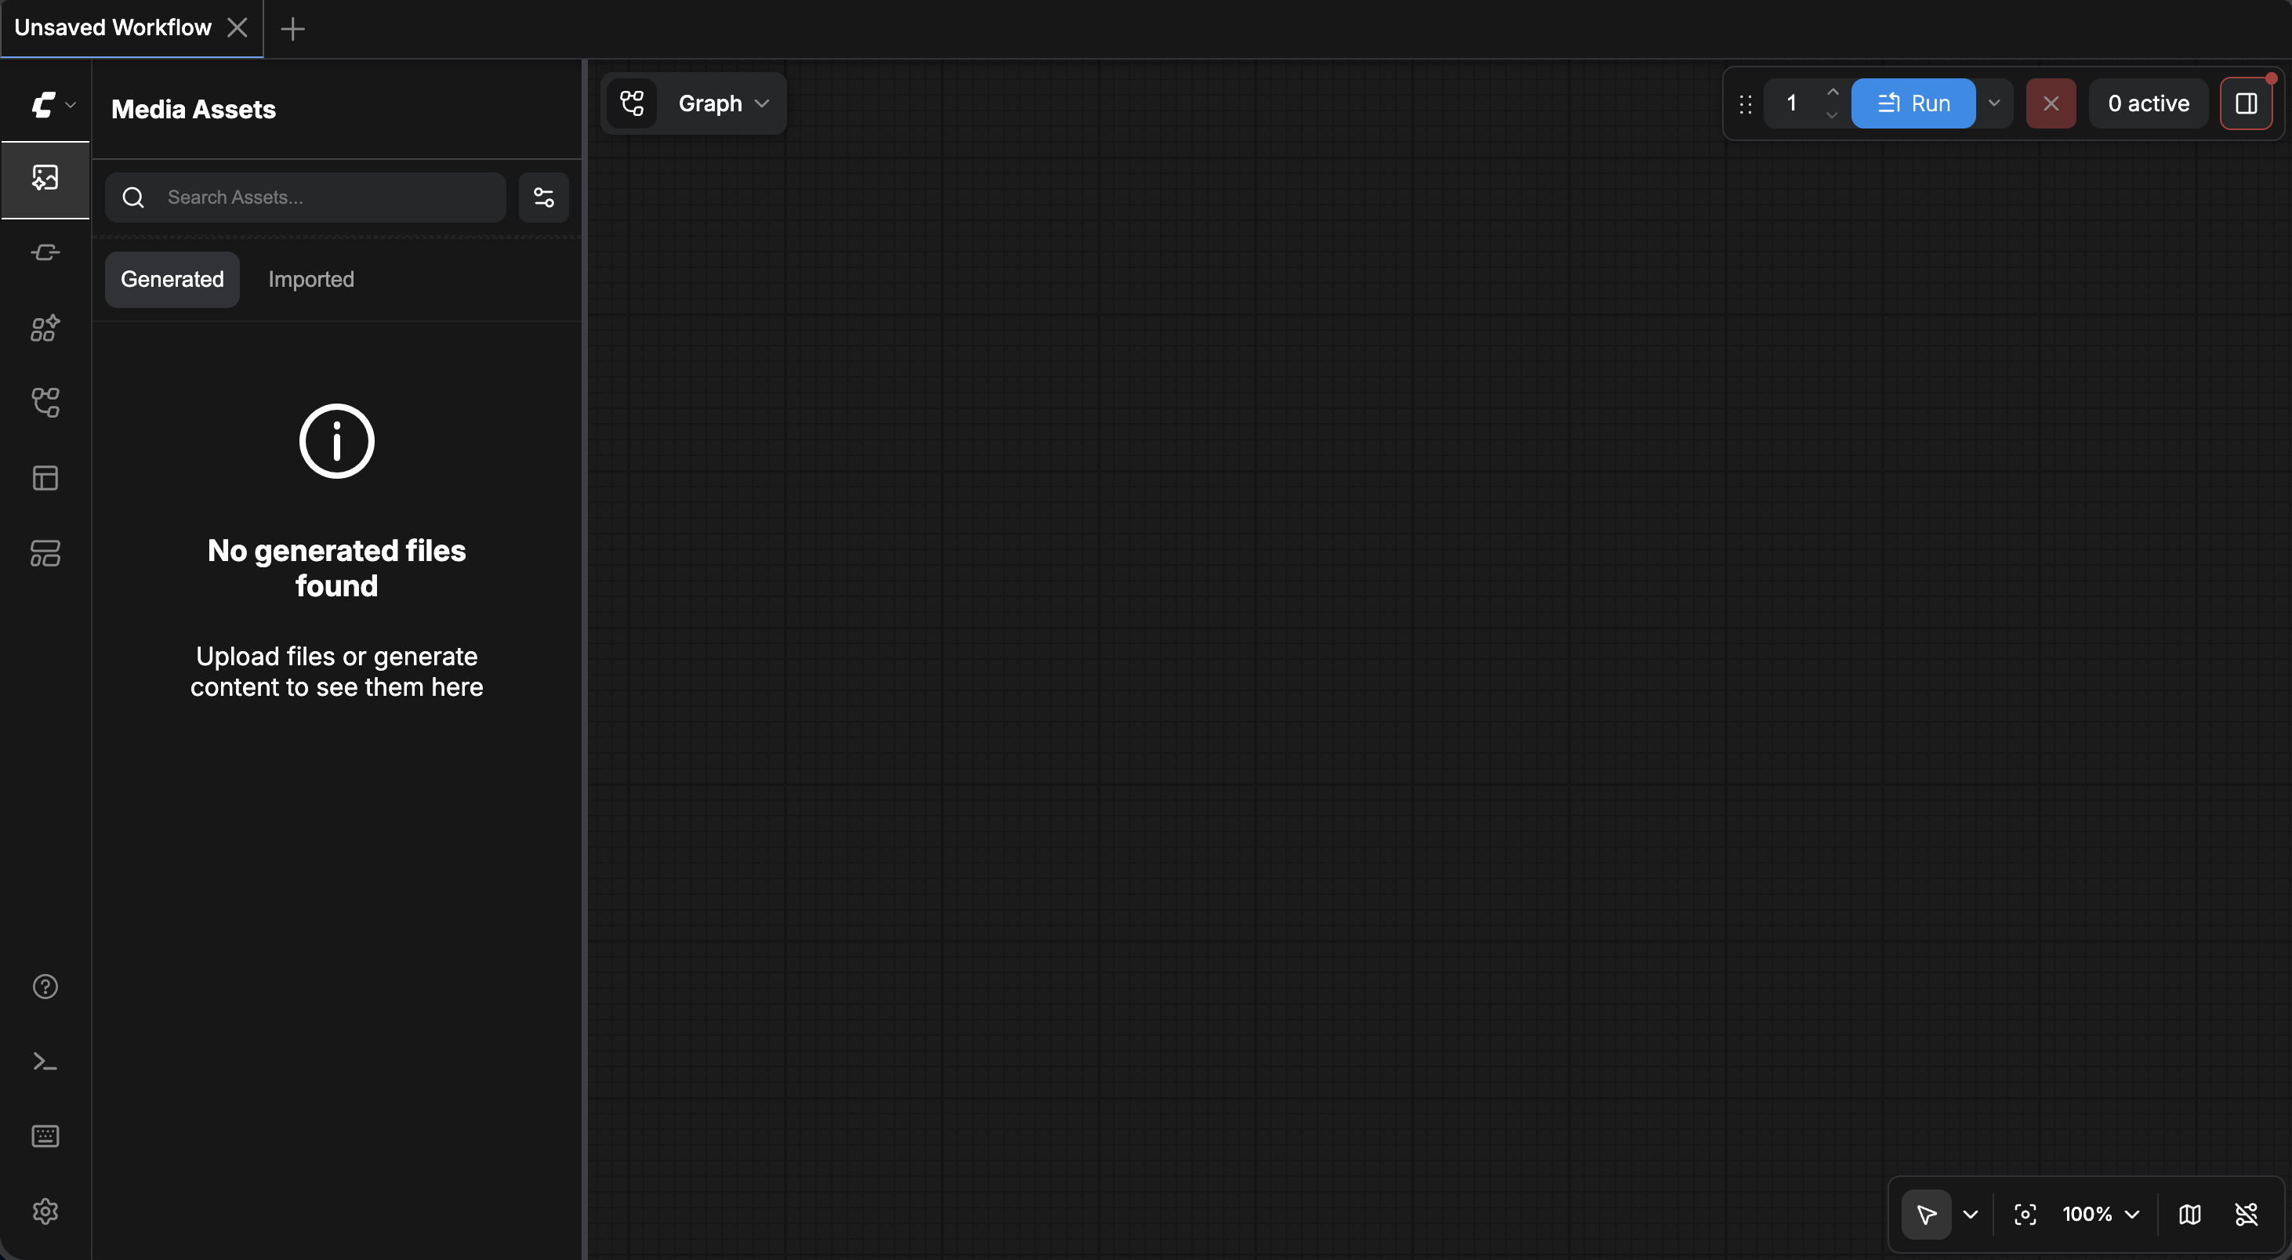
Task: Grab the actionbar drag handle
Action: point(1746,104)
